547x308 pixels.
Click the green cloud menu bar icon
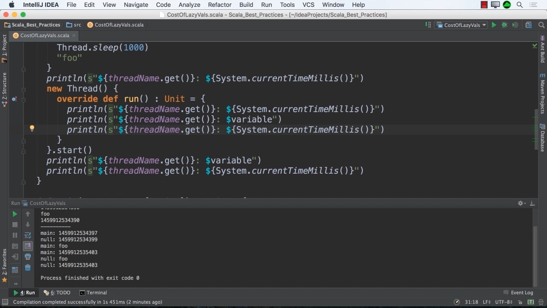507,5
